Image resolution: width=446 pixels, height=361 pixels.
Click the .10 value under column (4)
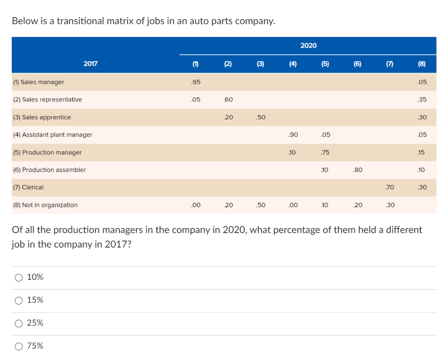point(292,152)
